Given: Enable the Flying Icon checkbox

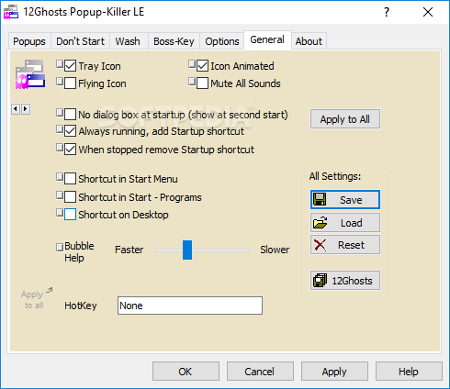Looking at the screenshot, I should (x=71, y=83).
